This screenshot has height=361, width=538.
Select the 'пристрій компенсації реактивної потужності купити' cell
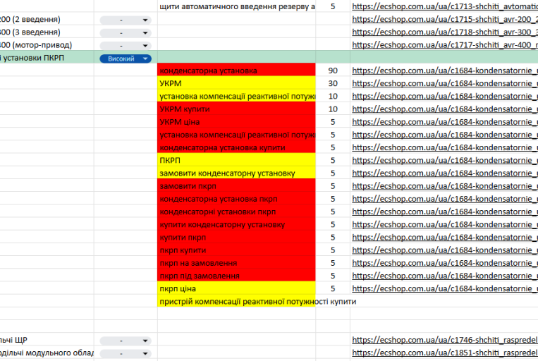[x=236, y=301]
